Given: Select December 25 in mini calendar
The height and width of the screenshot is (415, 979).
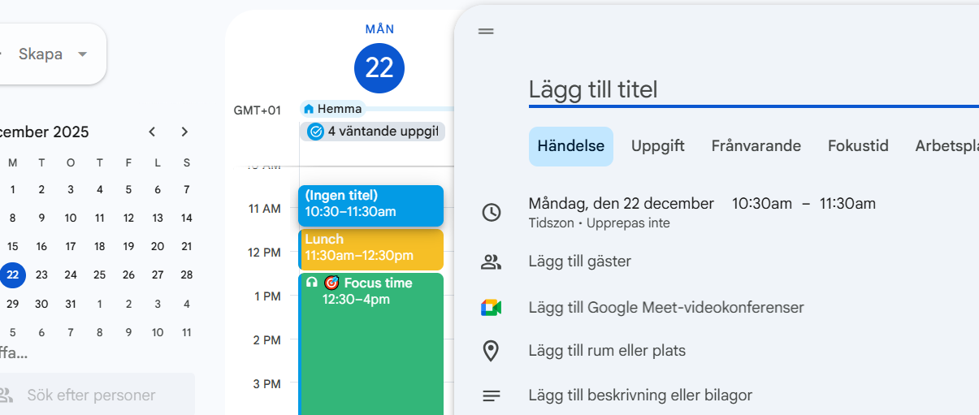Looking at the screenshot, I should click(x=99, y=275).
